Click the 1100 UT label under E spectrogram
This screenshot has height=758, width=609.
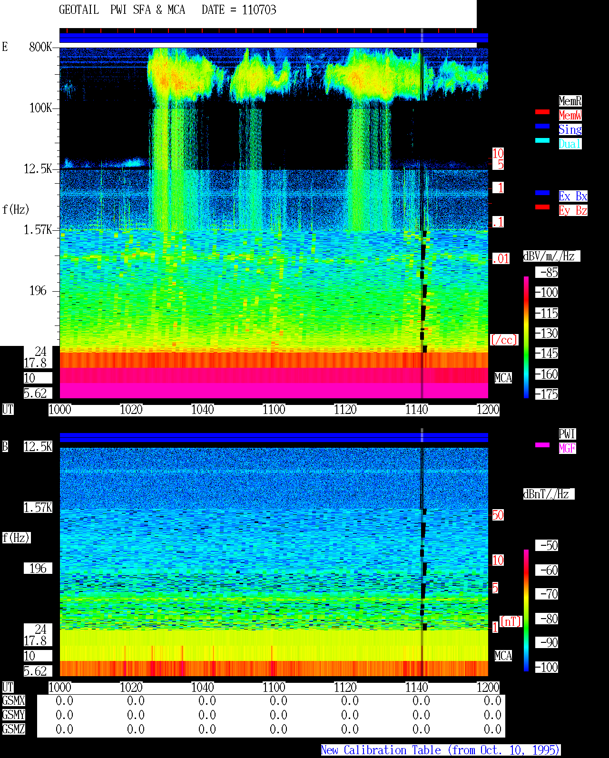tap(274, 410)
